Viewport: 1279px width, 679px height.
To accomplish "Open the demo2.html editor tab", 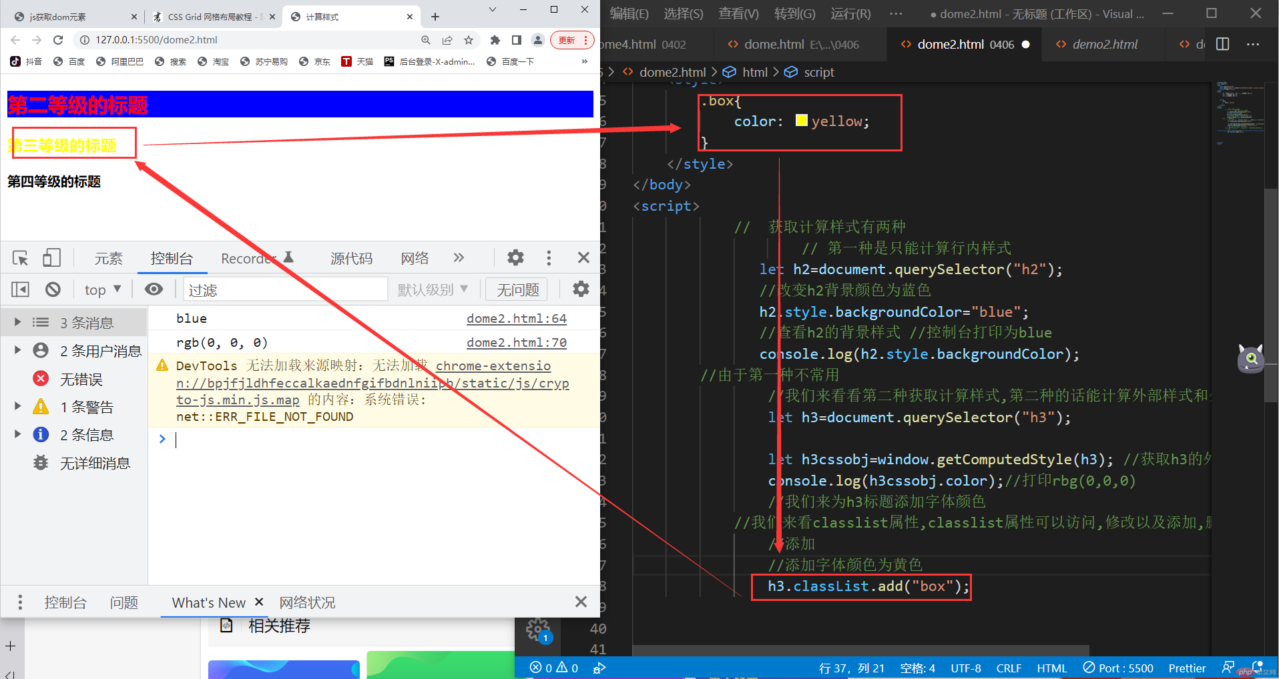I will pos(1104,44).
